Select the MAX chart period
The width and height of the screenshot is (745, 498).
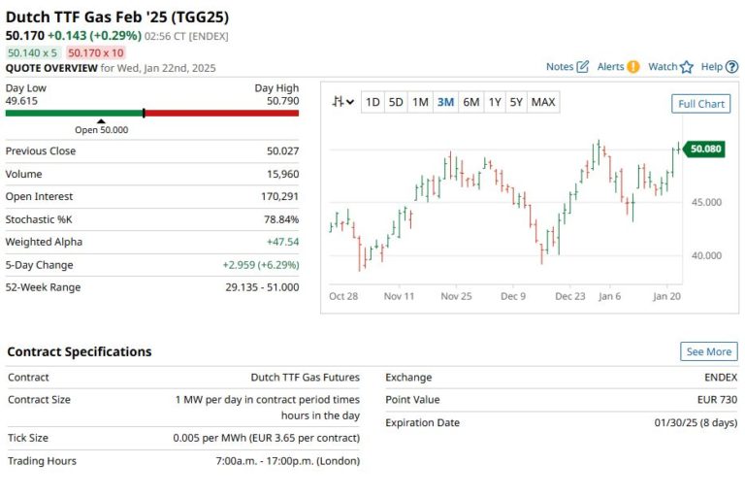pos(543,102)
